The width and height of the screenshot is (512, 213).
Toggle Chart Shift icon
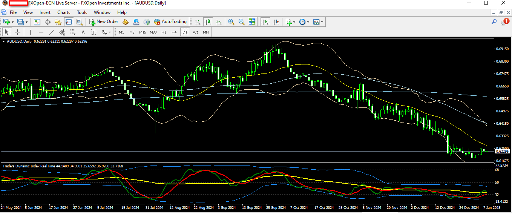click(x=276, y=22)
